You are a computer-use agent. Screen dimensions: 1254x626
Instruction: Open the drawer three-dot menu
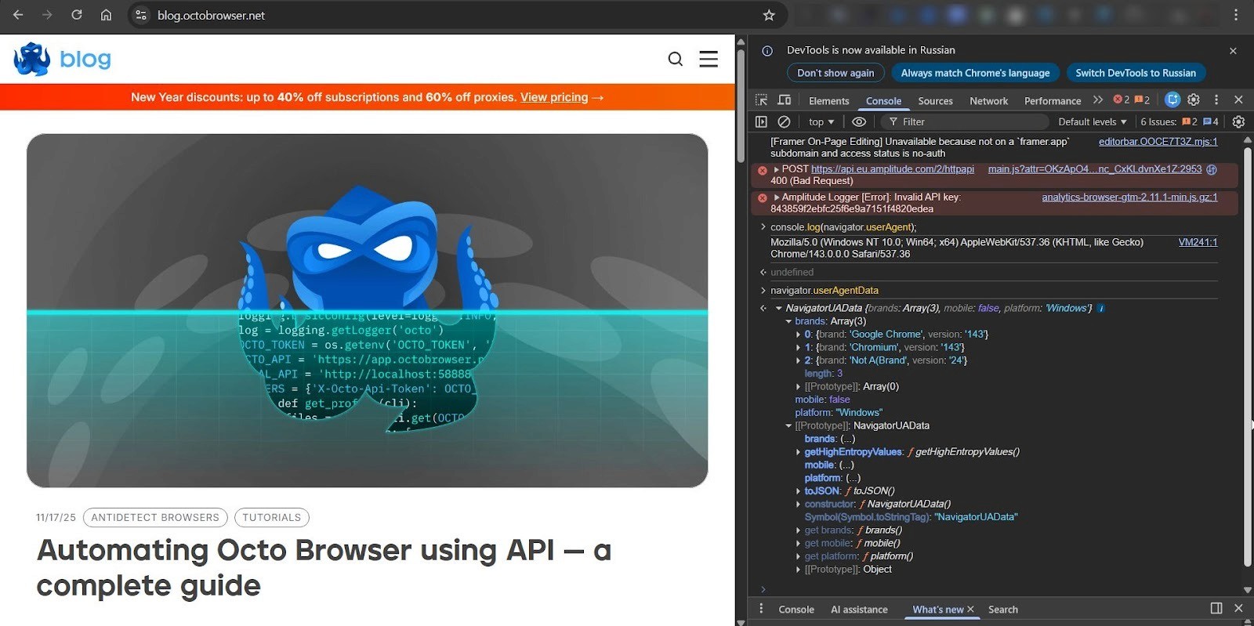pyautogui.click(x=761, y=609)
